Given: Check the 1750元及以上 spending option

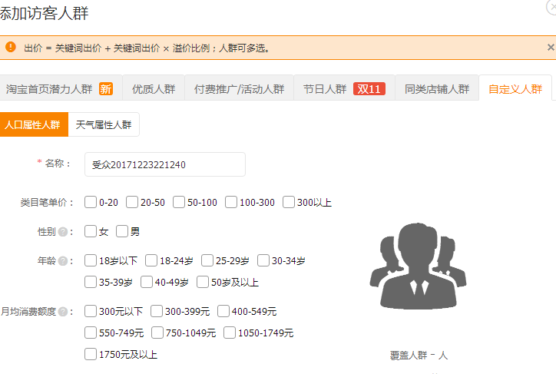Looking at the screenshot, I should coord(91,354).
